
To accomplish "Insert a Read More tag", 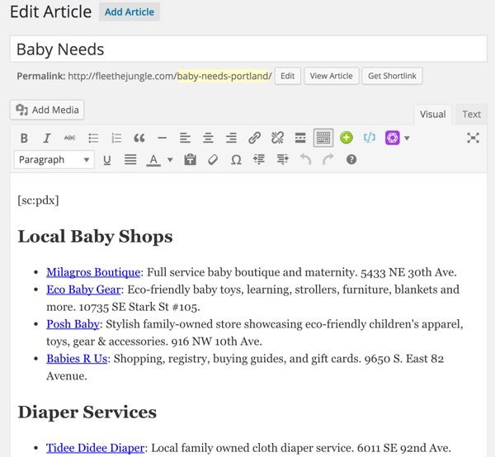I will click(300, 138).
